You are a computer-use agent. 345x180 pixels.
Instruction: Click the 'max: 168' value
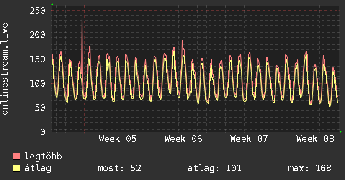309,168
